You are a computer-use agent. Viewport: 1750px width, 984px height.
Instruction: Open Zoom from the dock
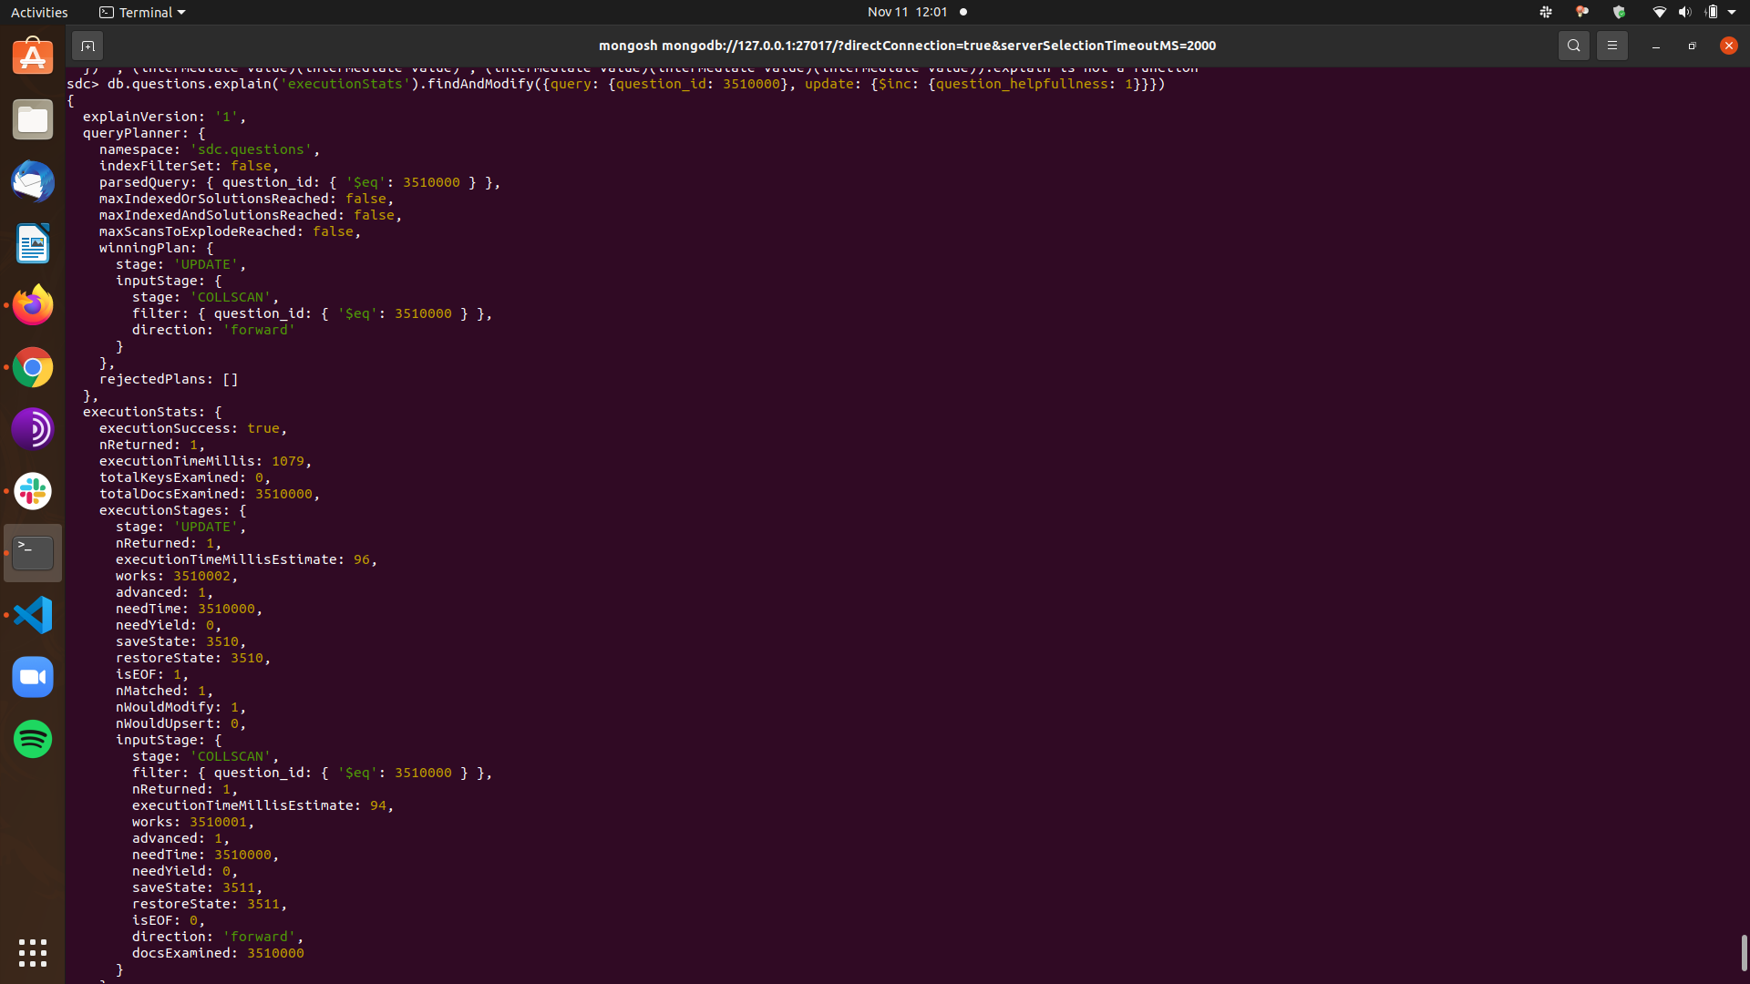[32, 677]
